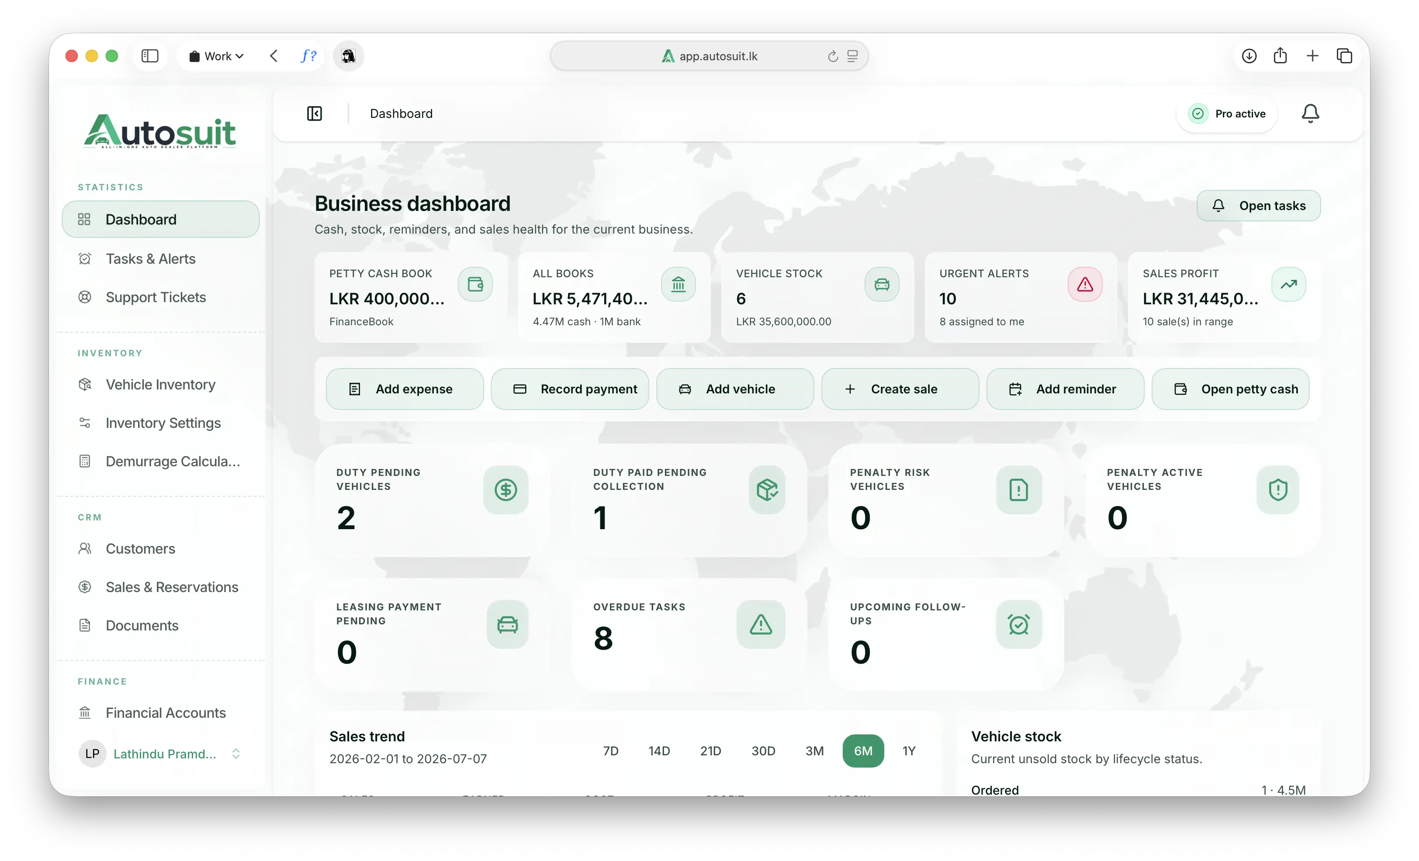1419x861 pixels.
Task: Open the notifications bell
Action: [x=1310, y=114]
